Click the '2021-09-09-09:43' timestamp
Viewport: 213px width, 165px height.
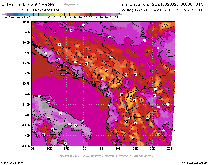[x=195, y=163]
